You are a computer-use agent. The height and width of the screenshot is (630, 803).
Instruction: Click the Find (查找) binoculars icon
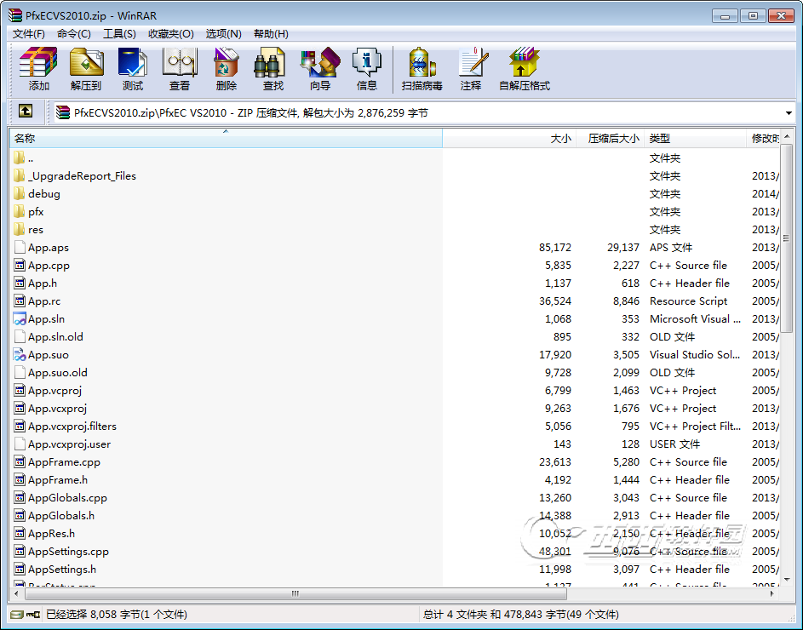pos(270,62)
